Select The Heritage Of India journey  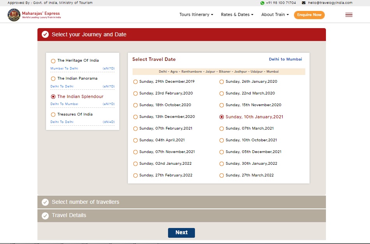(53, 61)
